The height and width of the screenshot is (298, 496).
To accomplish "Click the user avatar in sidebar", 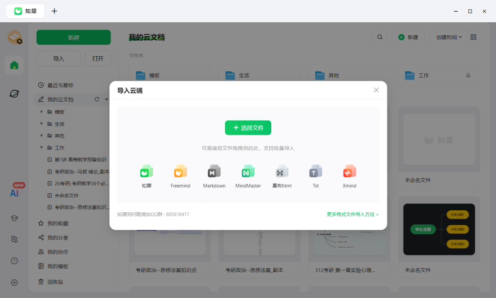I will (15, 37).
